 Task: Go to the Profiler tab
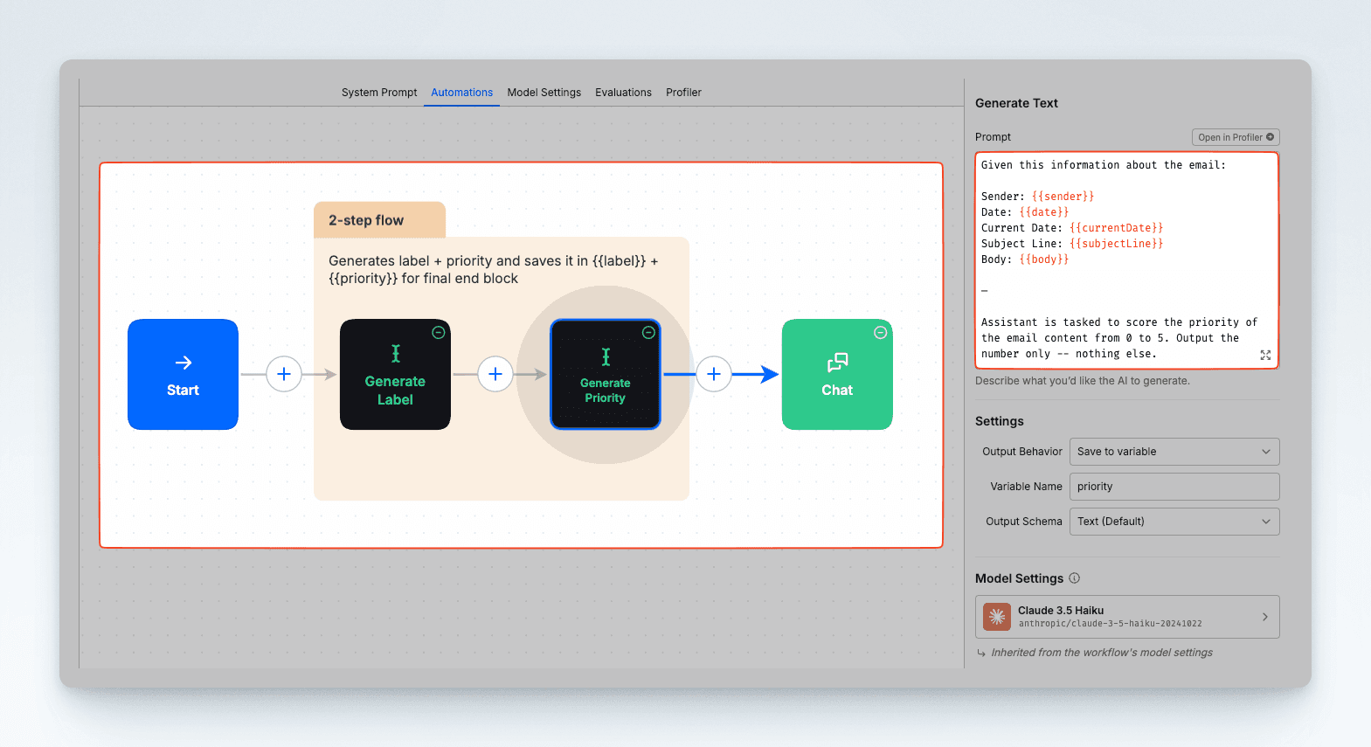683,93
